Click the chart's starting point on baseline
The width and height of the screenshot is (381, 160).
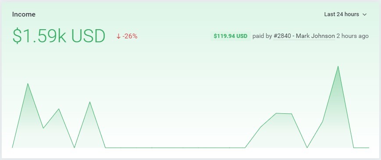point(12,147)
